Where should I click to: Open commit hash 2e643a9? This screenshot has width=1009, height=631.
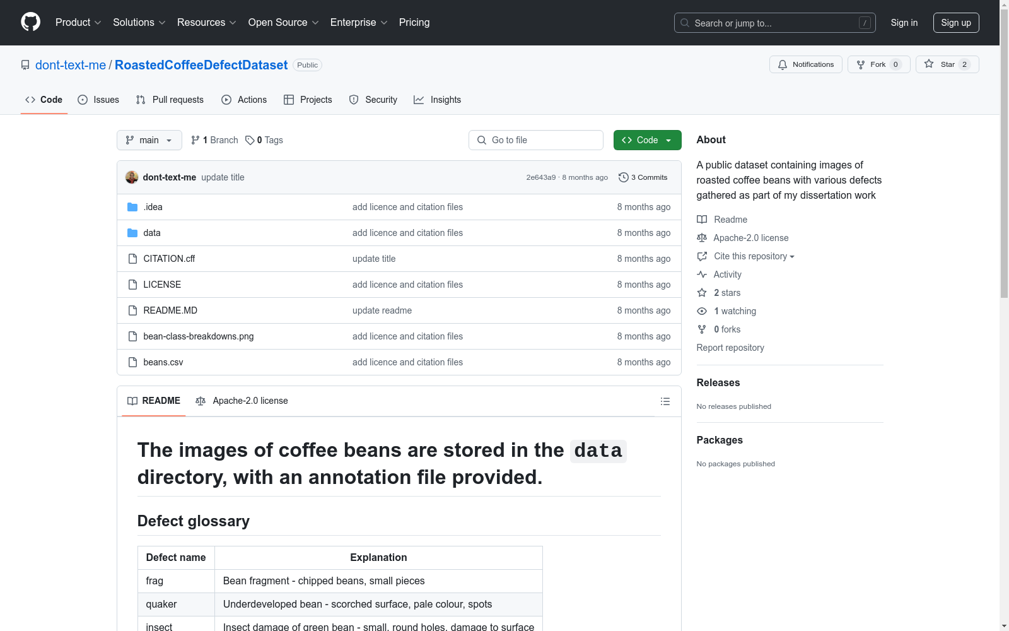coord(541,177)
